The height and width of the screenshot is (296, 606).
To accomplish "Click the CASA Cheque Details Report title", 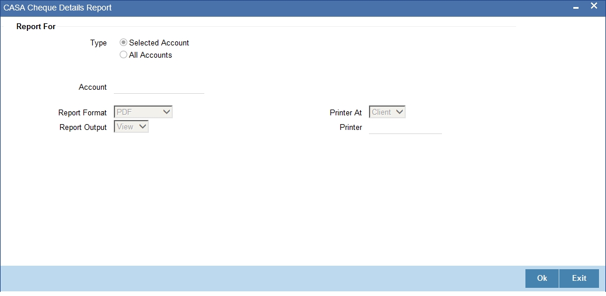I will coord(58,8).
